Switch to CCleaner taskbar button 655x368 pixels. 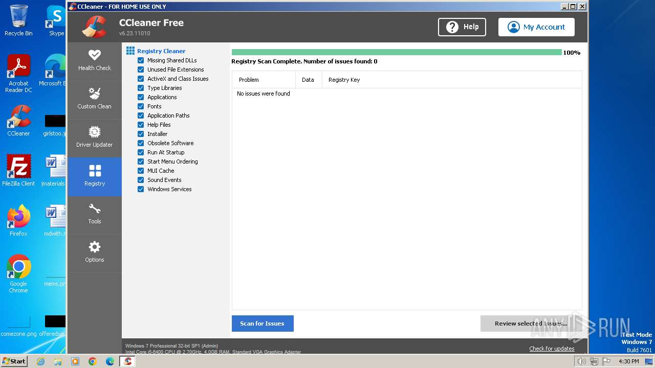tap(128, 361)
